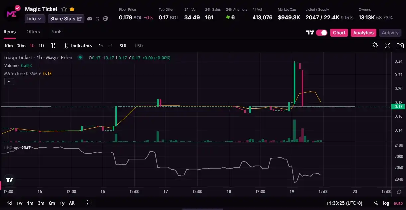This screenshot has width=406, height=210.
Task: Open the timezone selector 11:33:25 (UTC+8)
Action: (x=345, y=203)
